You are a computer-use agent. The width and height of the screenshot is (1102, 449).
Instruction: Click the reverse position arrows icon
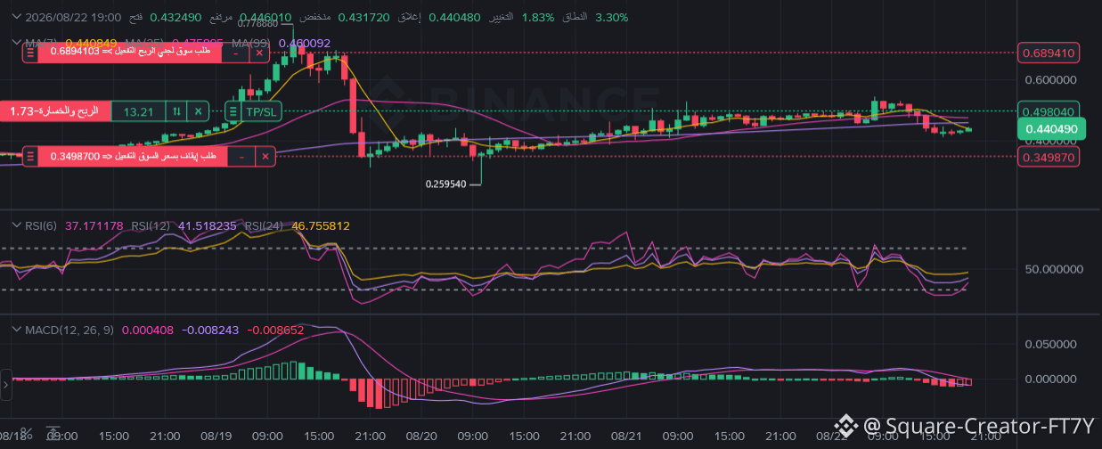177,111
